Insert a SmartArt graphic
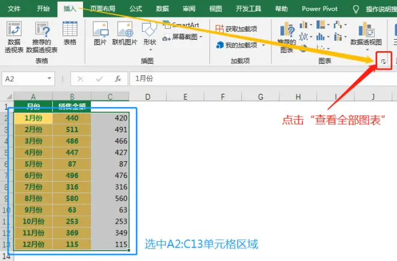397x261 pixels. 181,25
